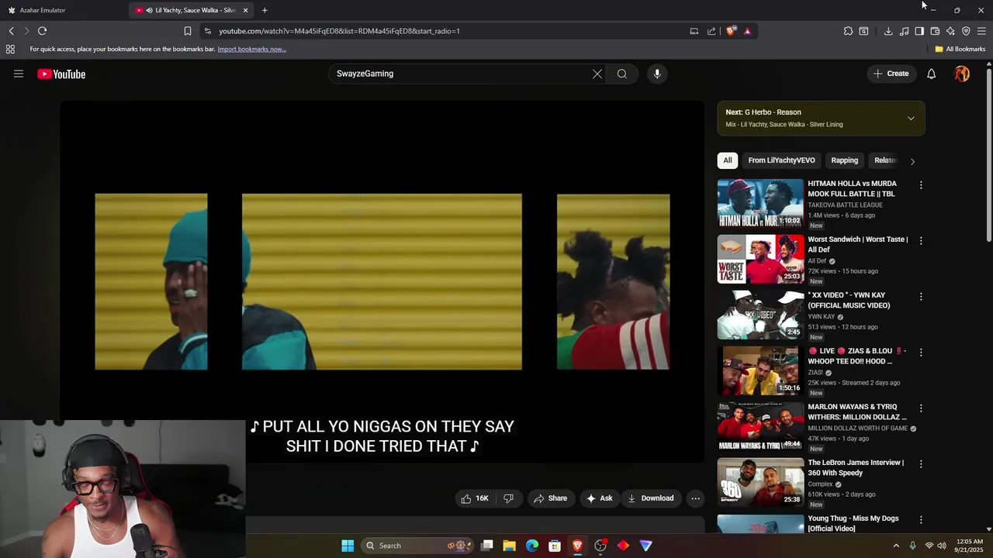Open a new browser tab
The image size is (993, 558).
265,10
